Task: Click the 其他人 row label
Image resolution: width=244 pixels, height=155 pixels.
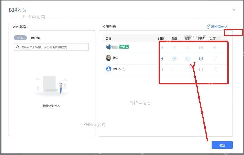Action: [x=117, y=69]
